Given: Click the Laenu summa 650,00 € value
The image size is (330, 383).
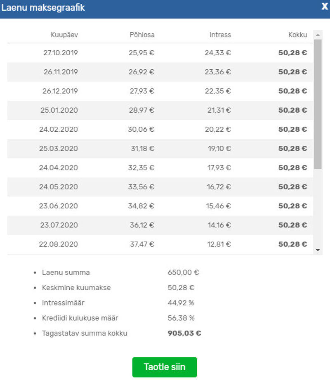Looking at the screenshot, I should 183,272.
